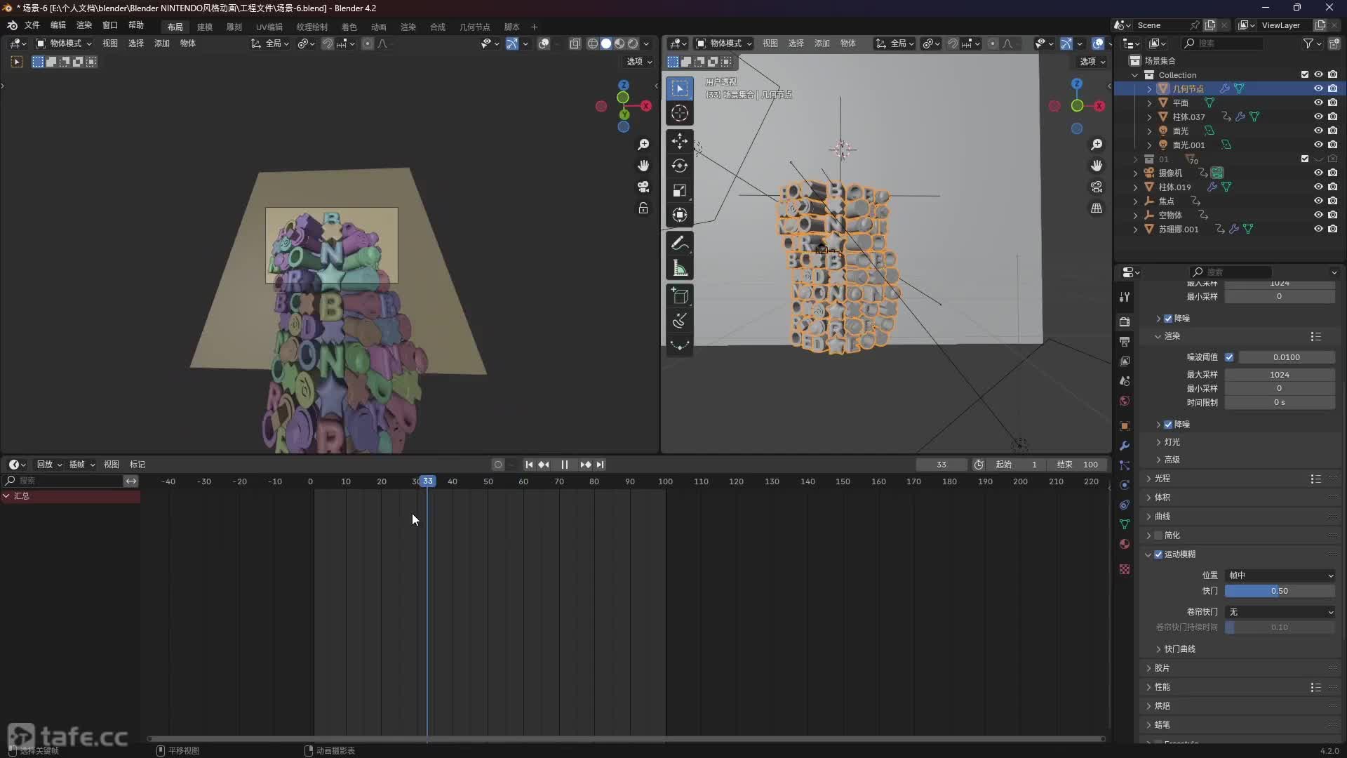Screen dimensions: 1347x758
Task: Select the Move tool in right viewport
Action: pos(679,141)
